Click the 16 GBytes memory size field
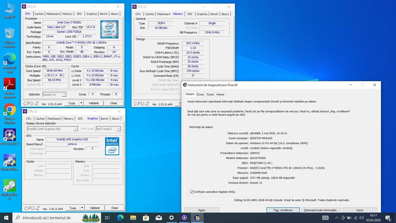The width and height of the screenshot is (396, 223). click(x=161, y=28)
